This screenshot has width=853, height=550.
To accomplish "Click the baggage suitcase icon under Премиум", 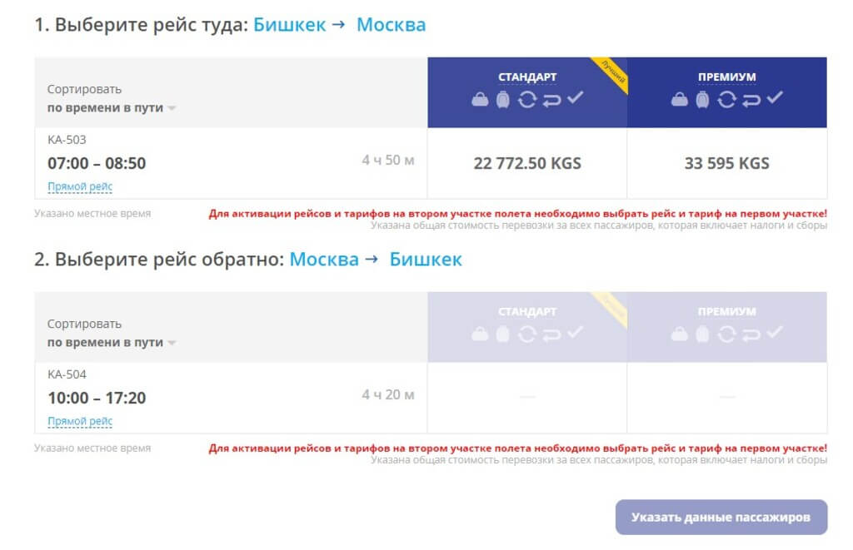I will tap(702, 100).
